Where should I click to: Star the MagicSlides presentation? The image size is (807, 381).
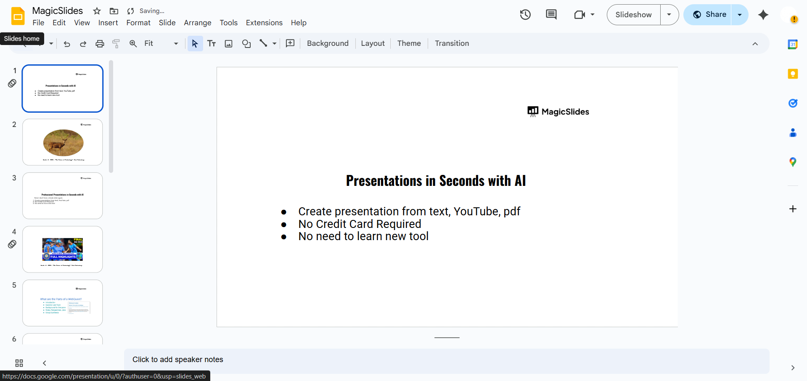97,11
